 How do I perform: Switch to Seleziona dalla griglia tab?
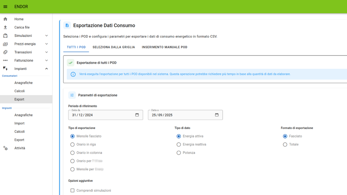pyautogui.click(x=114, y=47)
